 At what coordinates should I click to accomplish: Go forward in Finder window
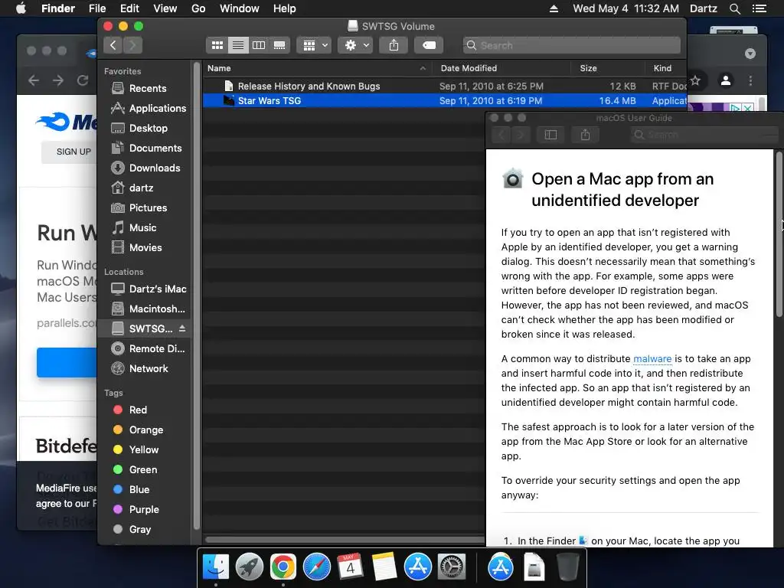(x=132, y=45)
